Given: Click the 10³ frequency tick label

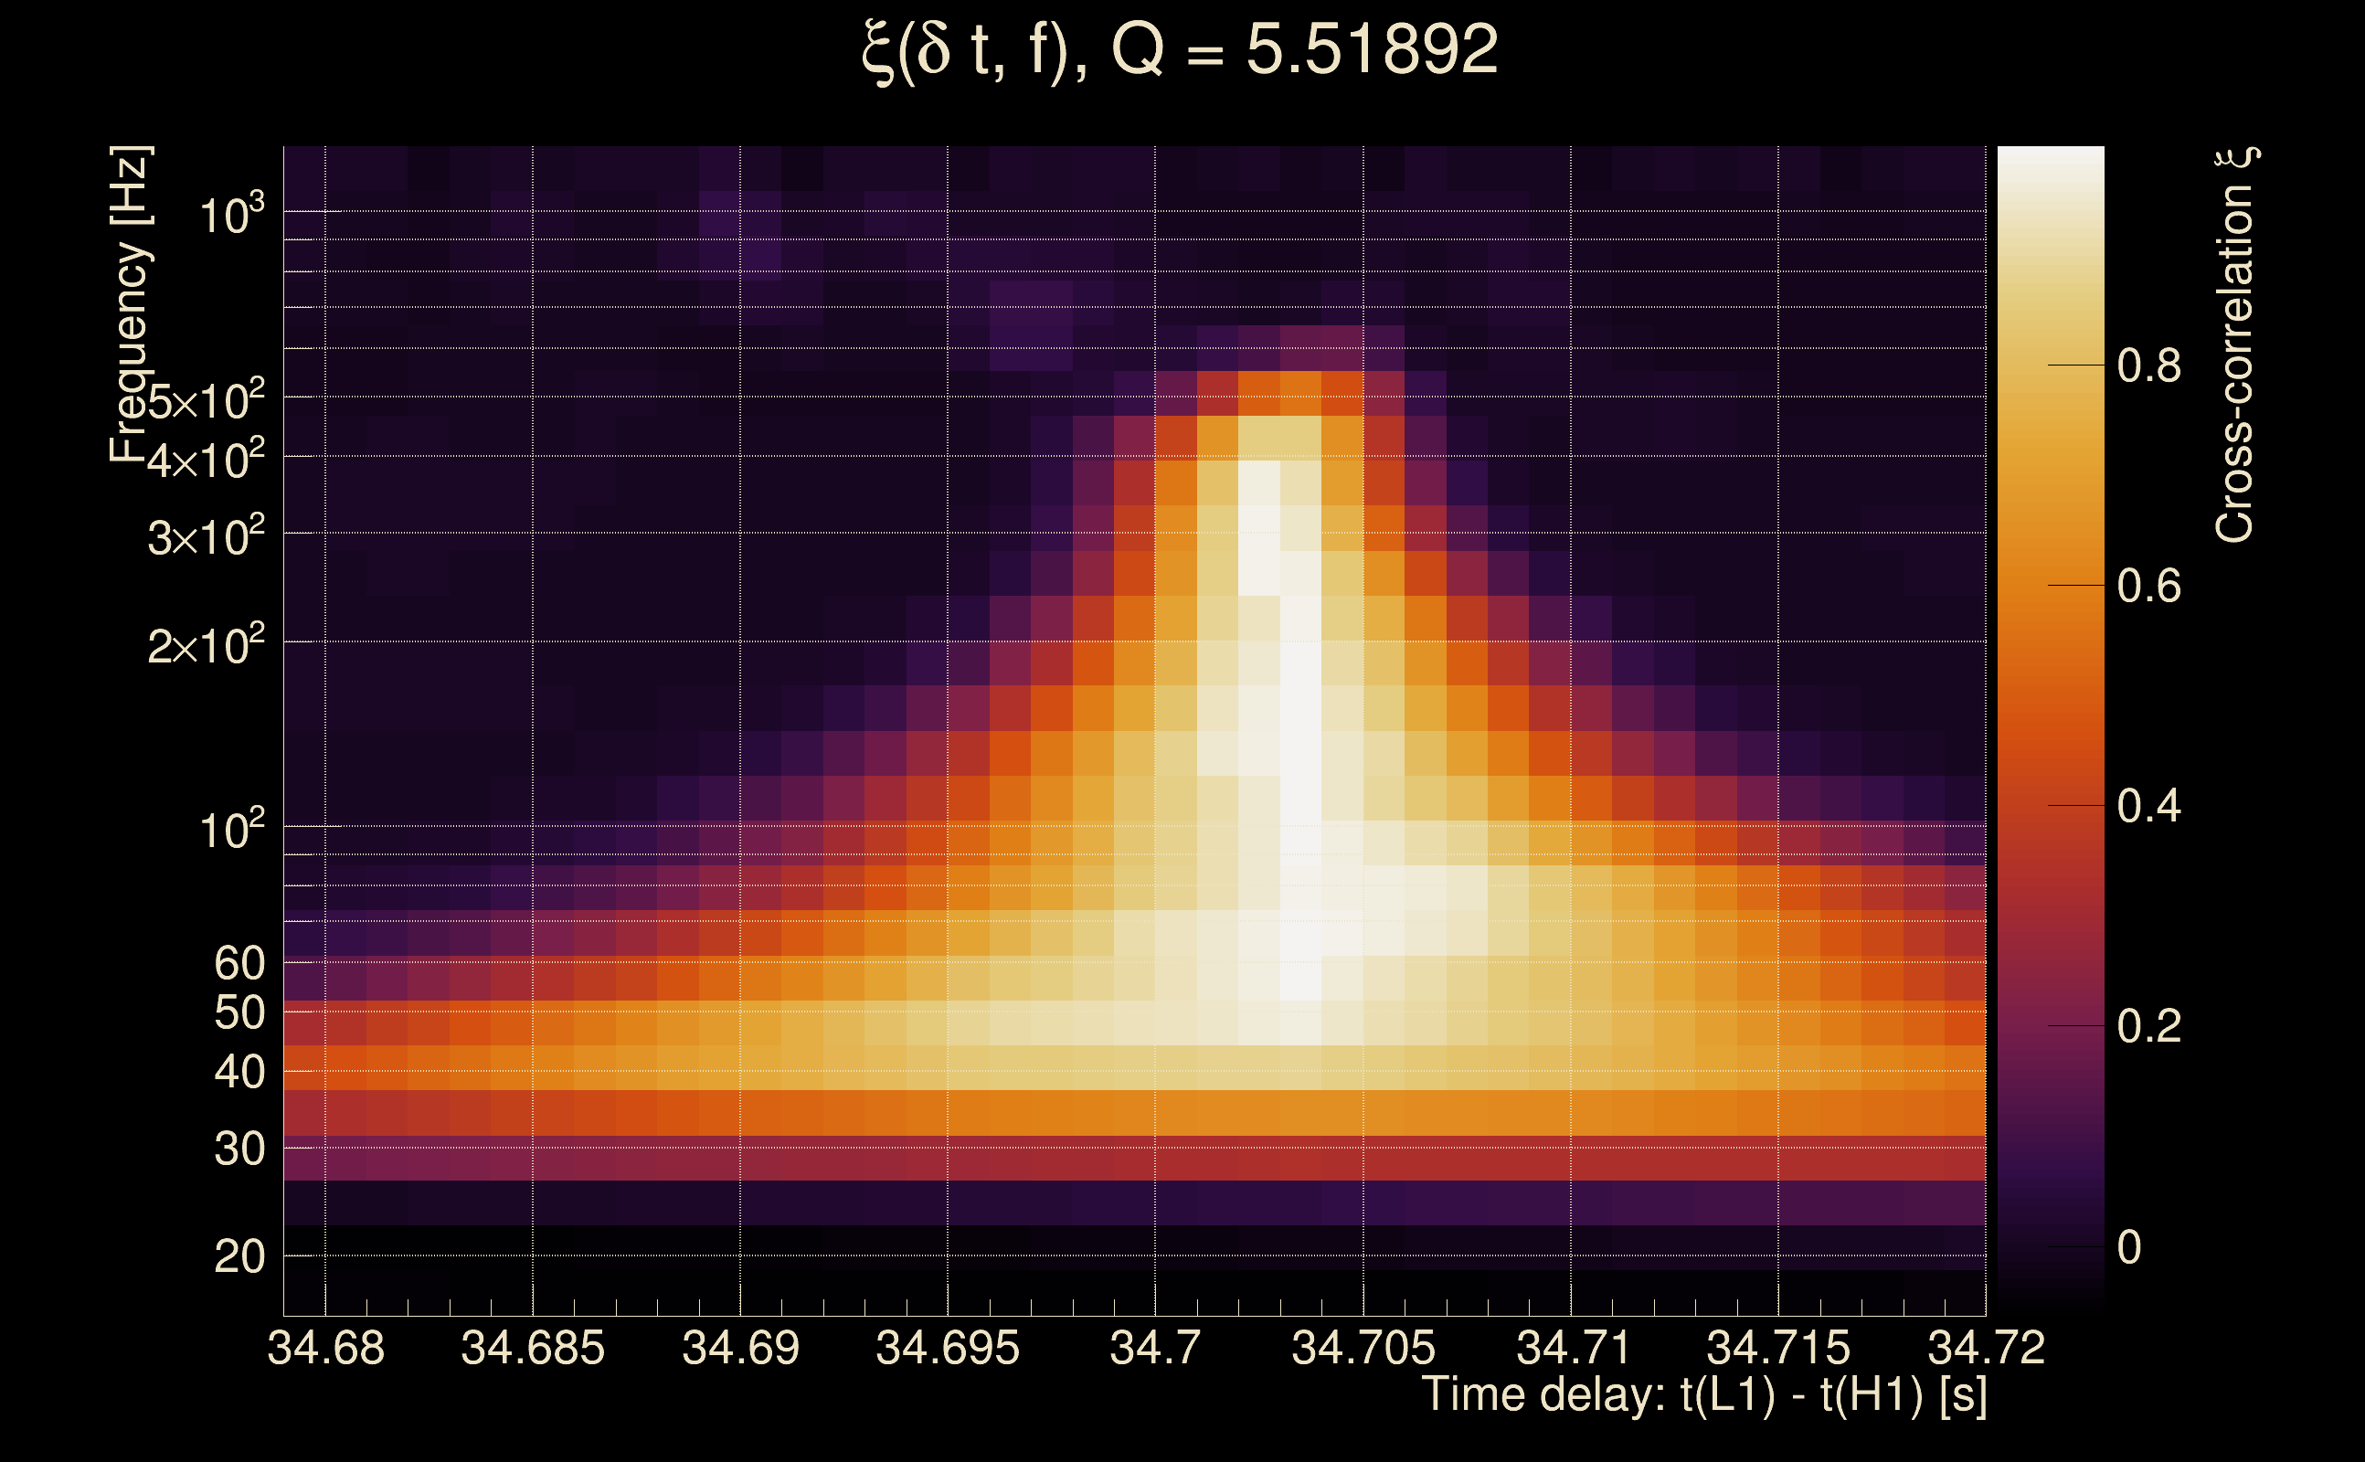Looking at the screenshot, I should coord(231,215).
